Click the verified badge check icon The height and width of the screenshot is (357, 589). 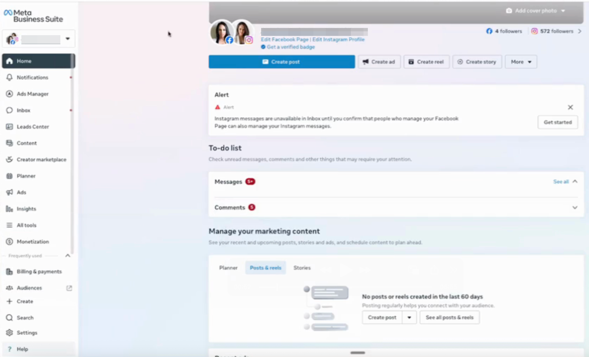[x=263, y=47]
